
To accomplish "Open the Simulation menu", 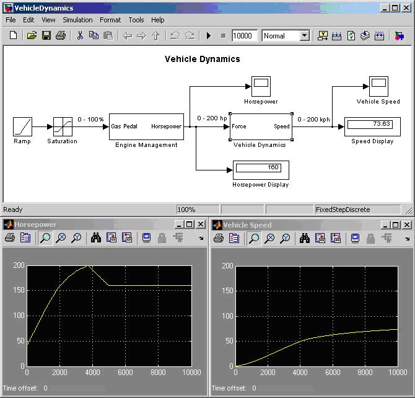I will click(77, 20).
